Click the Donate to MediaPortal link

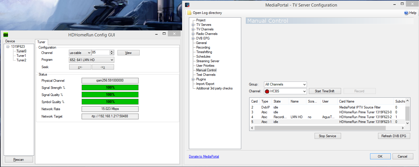coord(204,156)
